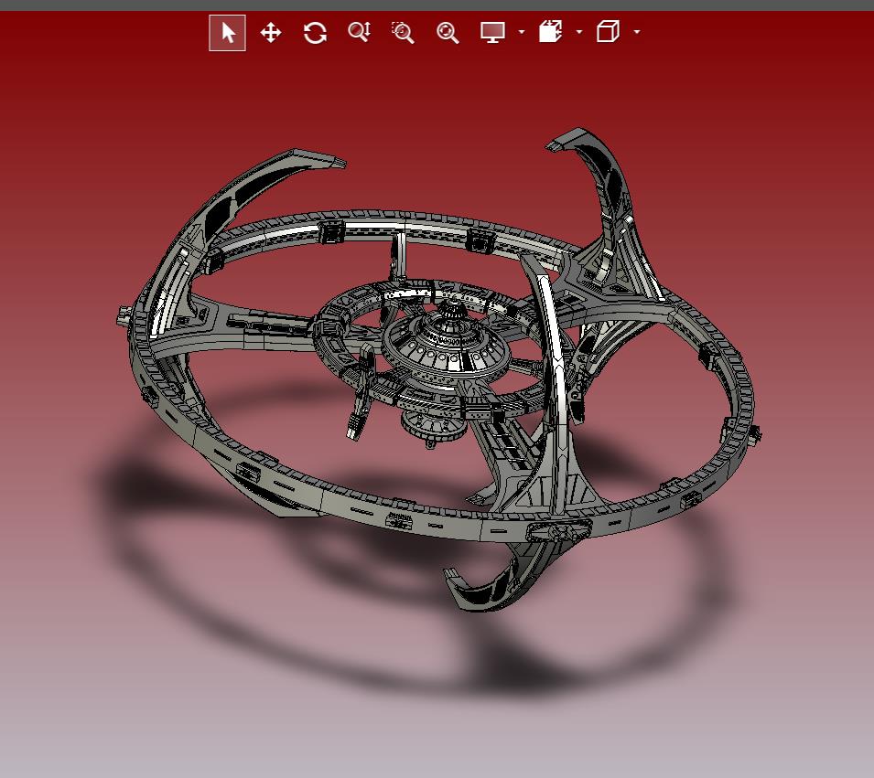Activate the rotate view tool
Viewport: 874px width, 778px height.
click(x=315, y=33)
